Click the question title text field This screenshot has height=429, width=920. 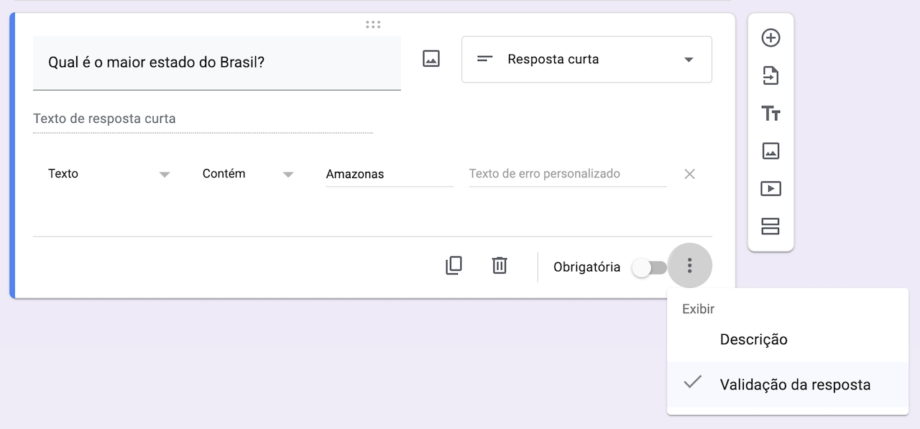pyautogui.click(x=216, y=63)
